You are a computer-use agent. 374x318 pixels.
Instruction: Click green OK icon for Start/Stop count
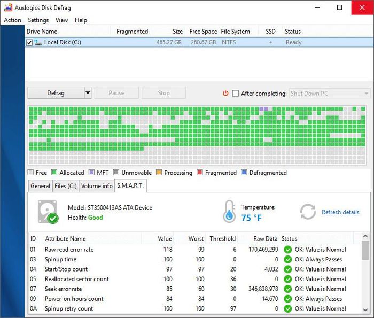click(x=287, y=269)
